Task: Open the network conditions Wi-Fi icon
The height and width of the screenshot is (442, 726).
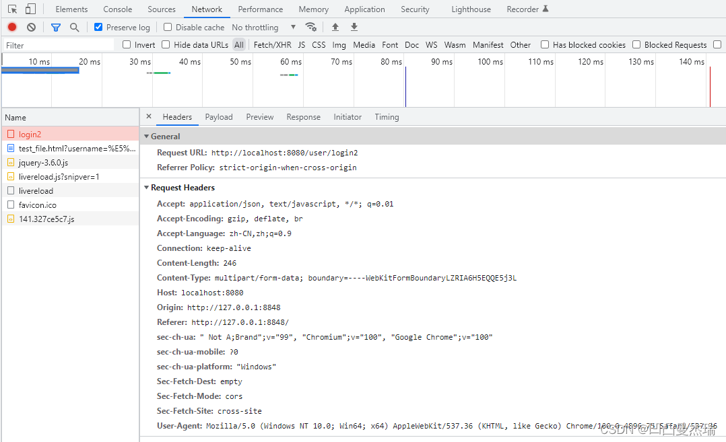Action: pos(310,27)
